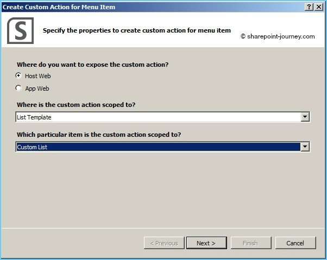
Task: Click the Cancel button
Action: [x=295, y=243]
